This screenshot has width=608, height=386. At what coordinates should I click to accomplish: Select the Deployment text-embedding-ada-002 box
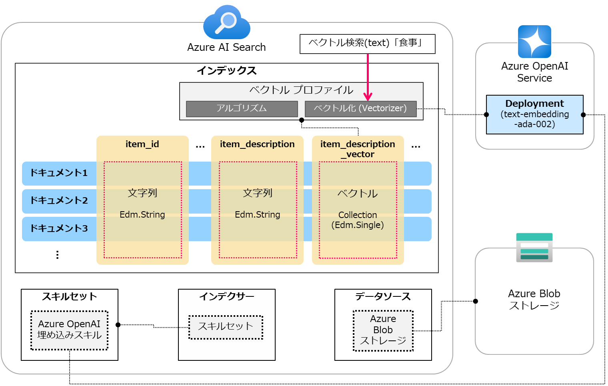[535, 114]
